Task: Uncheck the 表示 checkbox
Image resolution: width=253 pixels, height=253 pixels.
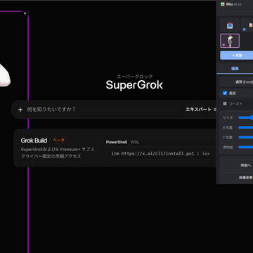Action: tap(225, 93)
